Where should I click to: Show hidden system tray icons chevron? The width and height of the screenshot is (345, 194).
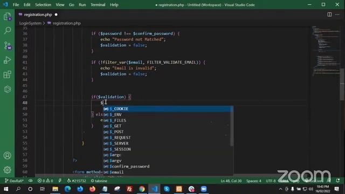[x=280, y=189]
